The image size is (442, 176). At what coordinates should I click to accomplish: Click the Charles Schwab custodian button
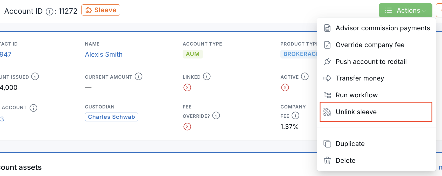pyautogui.click(x=112, y=117)
